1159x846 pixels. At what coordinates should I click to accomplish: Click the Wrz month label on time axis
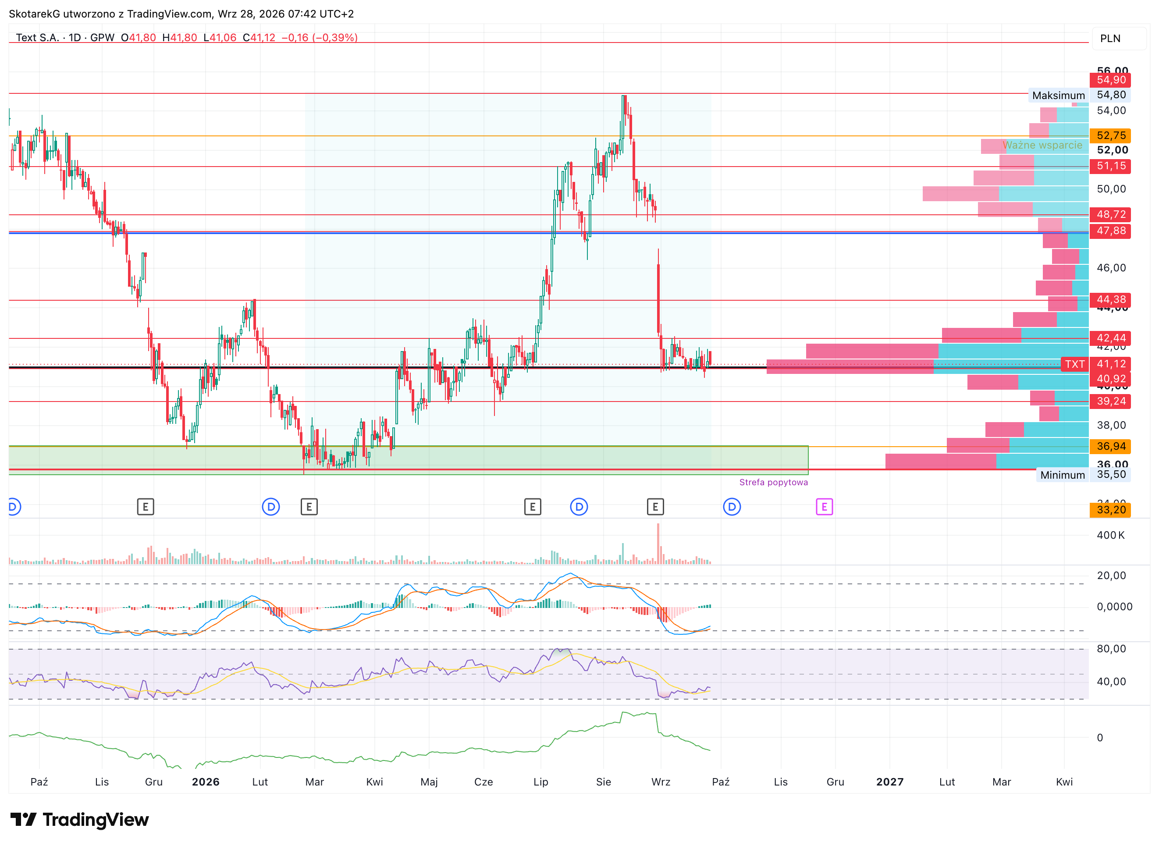pos(661,782)
